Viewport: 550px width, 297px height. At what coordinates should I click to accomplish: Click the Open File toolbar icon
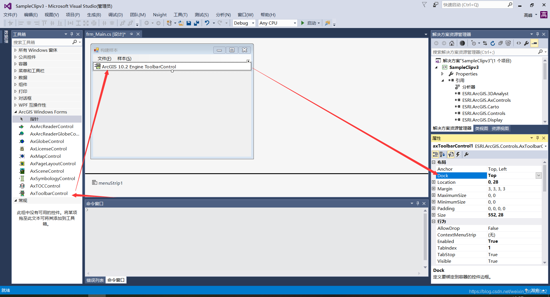coord(181,23)
